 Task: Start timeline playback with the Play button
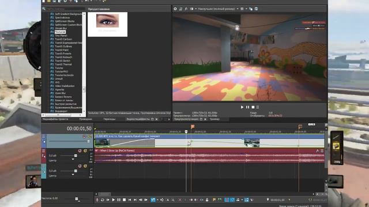(x=114, y=200)
